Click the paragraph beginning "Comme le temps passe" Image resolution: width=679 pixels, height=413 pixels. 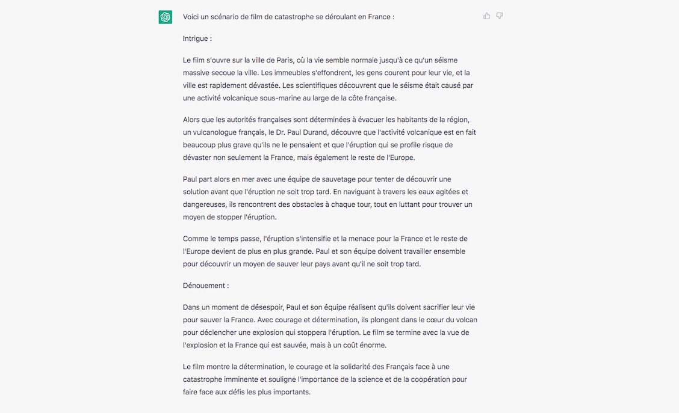coord(325,251)
